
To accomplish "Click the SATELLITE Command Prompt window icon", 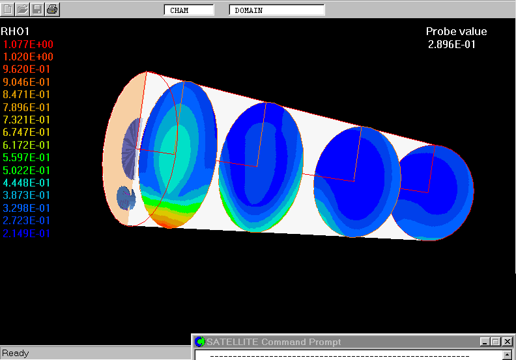I will point(200,342).
